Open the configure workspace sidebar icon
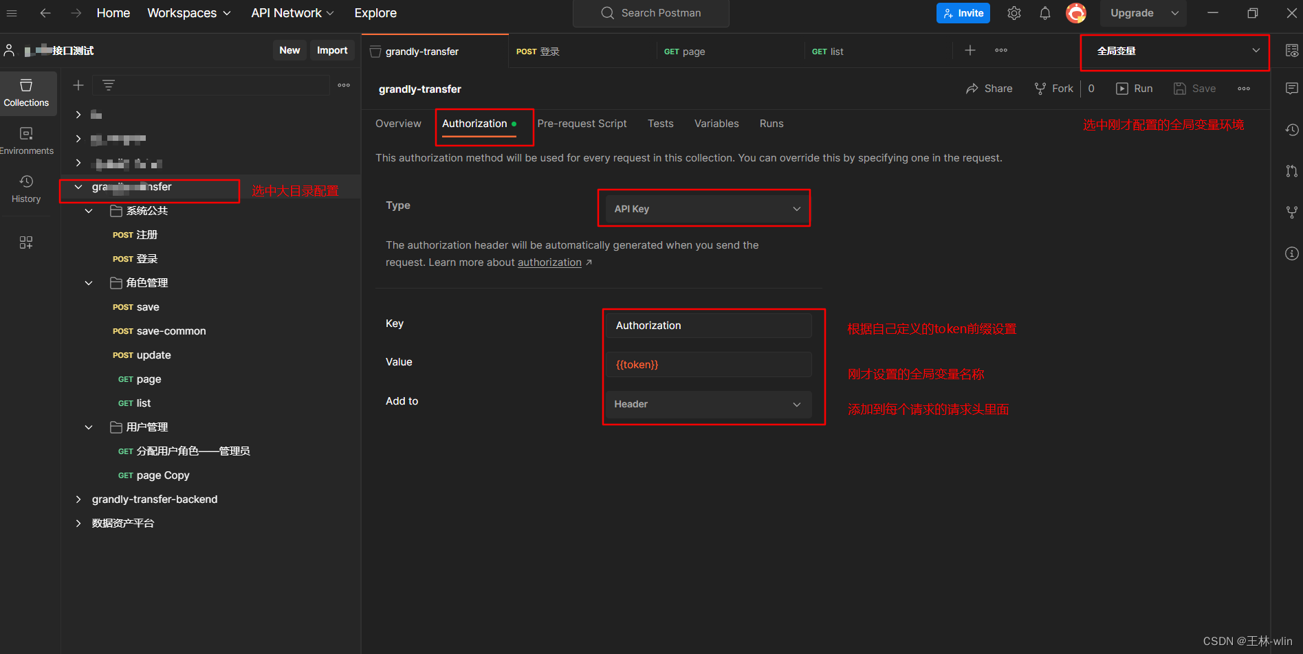The image size is (1303, 654). pyautogui.click(x=26, y=243)
